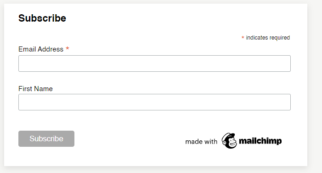Click the word 'Email' in first label
The image size is (322, 173).
click(27, 49)
